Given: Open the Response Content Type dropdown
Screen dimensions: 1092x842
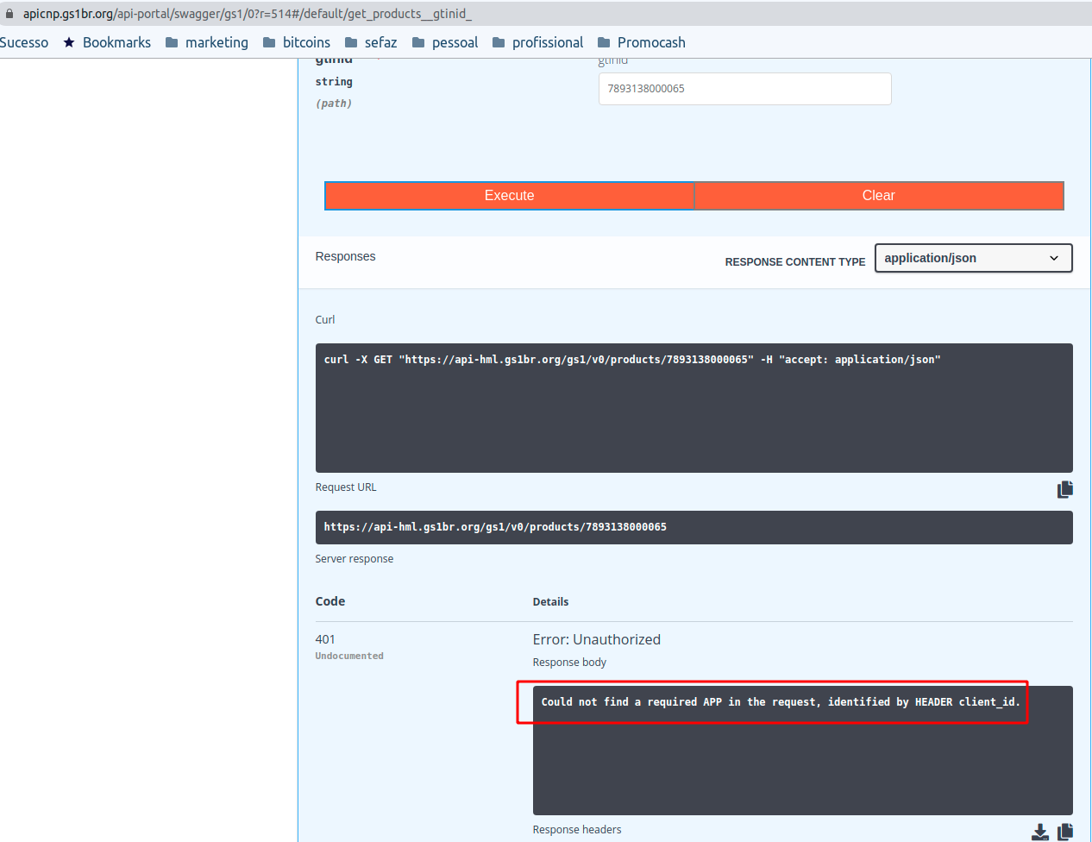Looking at the screenshot, I should (973, 257).
